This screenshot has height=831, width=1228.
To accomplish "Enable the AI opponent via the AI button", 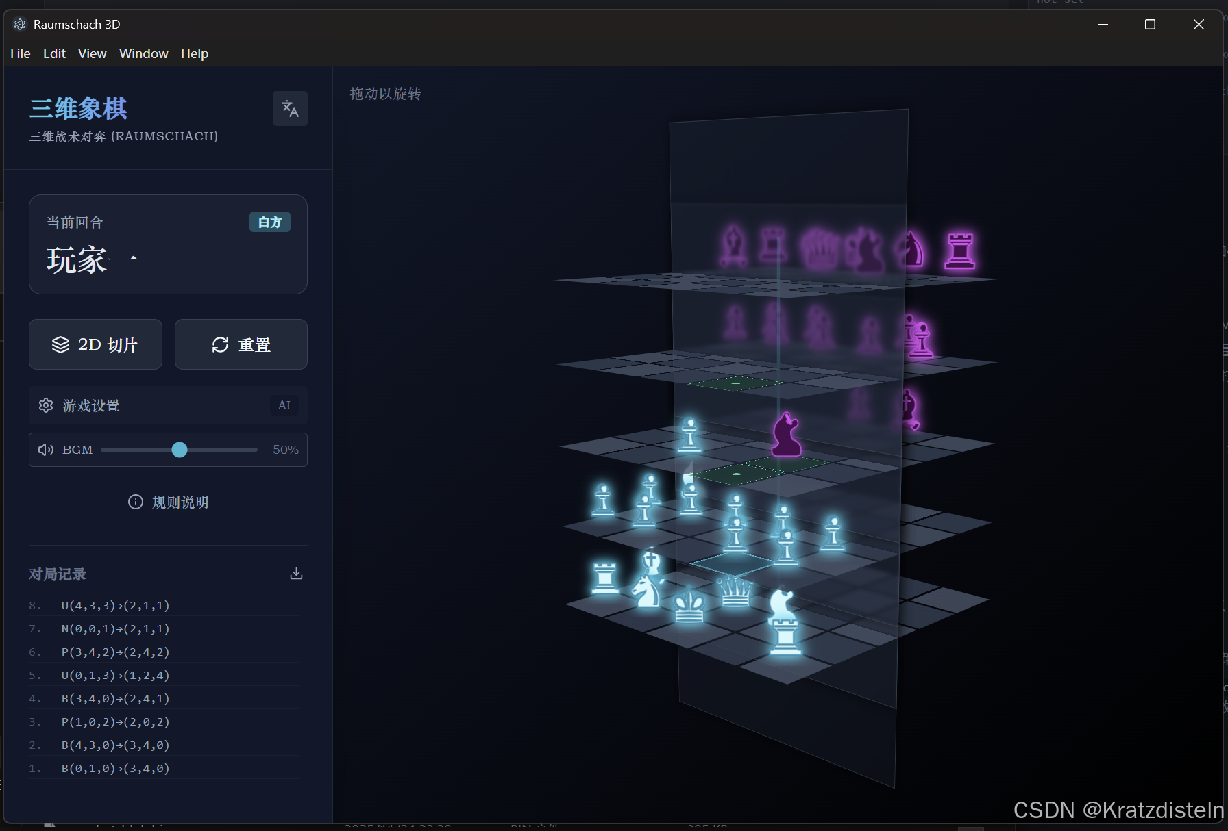I will 284,405.
